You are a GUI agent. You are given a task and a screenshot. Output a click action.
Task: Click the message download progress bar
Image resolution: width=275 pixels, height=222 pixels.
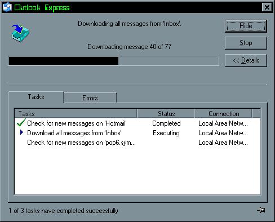point(114,61)
